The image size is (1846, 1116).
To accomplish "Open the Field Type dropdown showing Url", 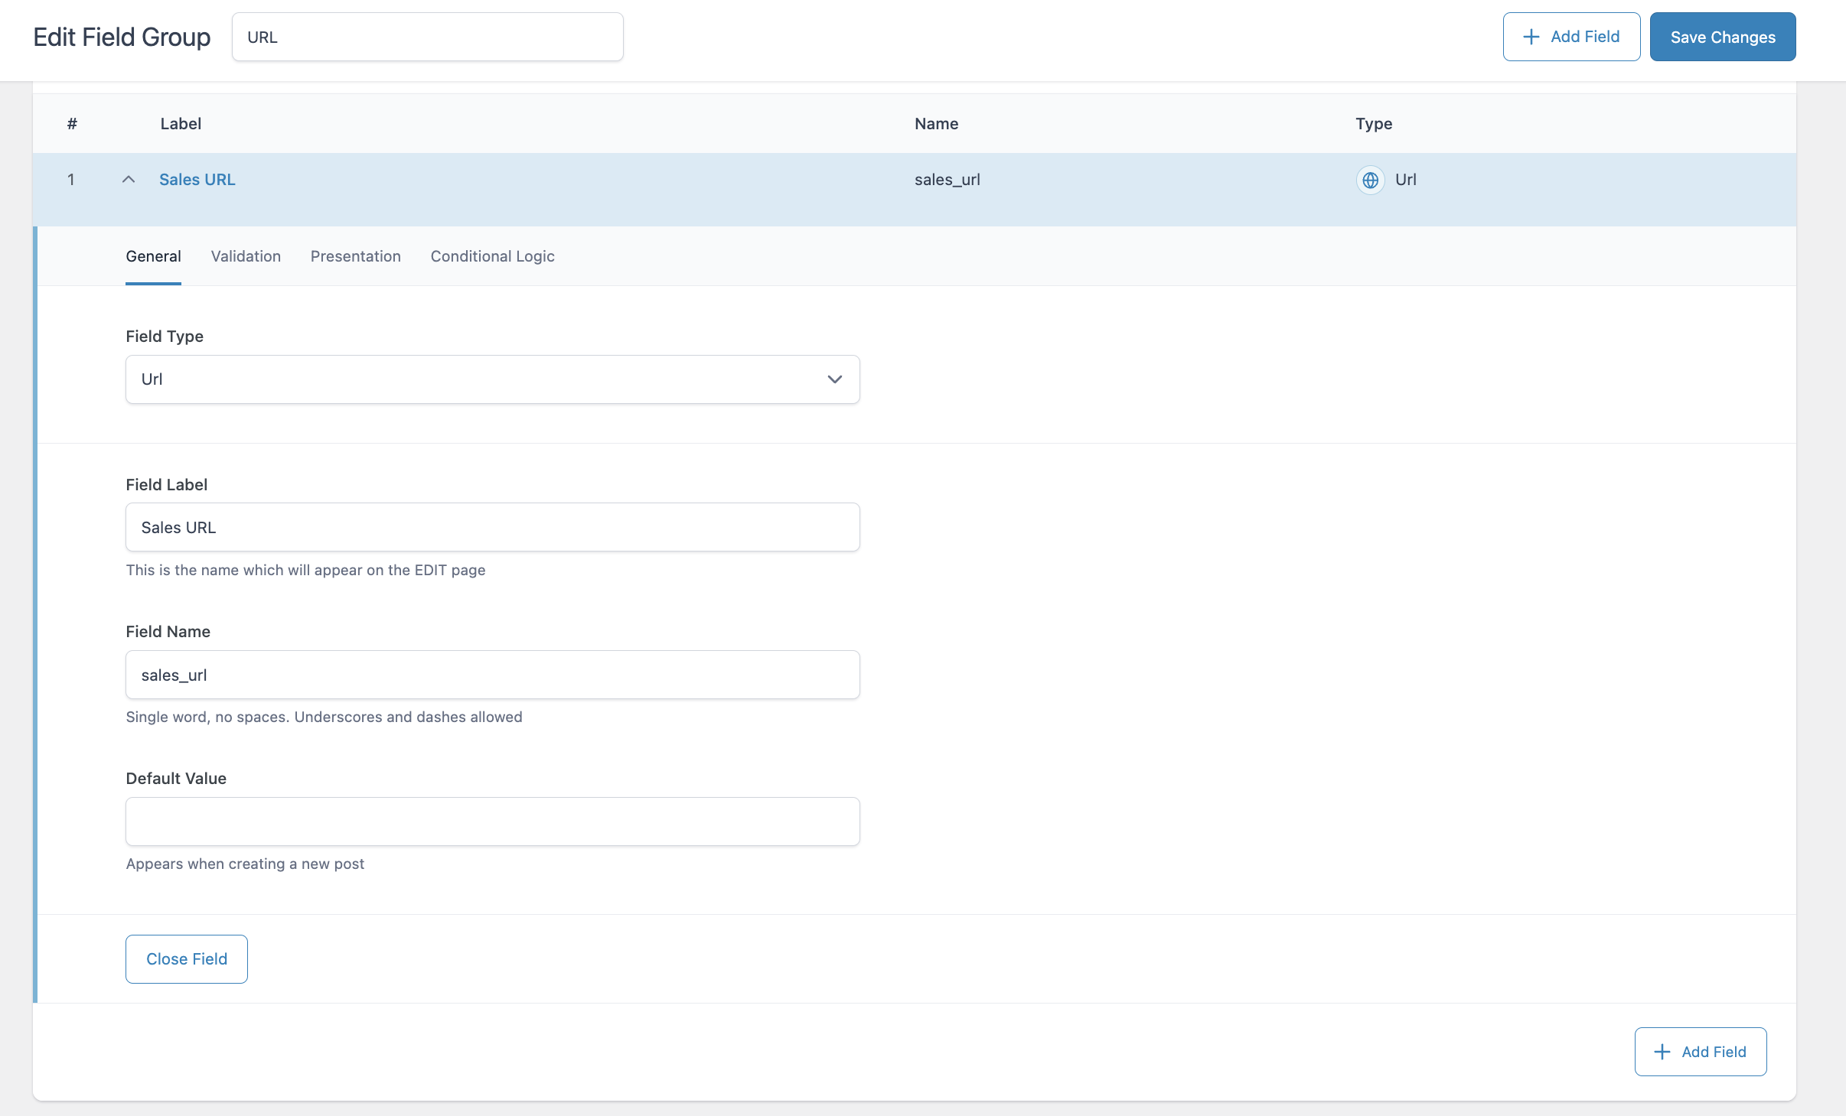I will click(x=492, y=379).
